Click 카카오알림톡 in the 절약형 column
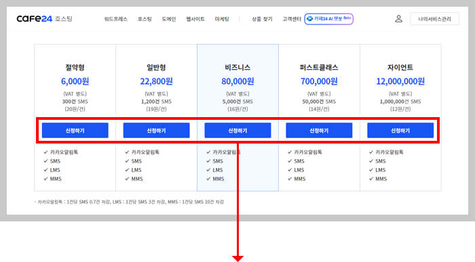The width and height of the screenshot is (475, 262). point(64,152)
